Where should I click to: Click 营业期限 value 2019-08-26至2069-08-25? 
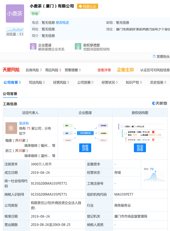[51, 225]
